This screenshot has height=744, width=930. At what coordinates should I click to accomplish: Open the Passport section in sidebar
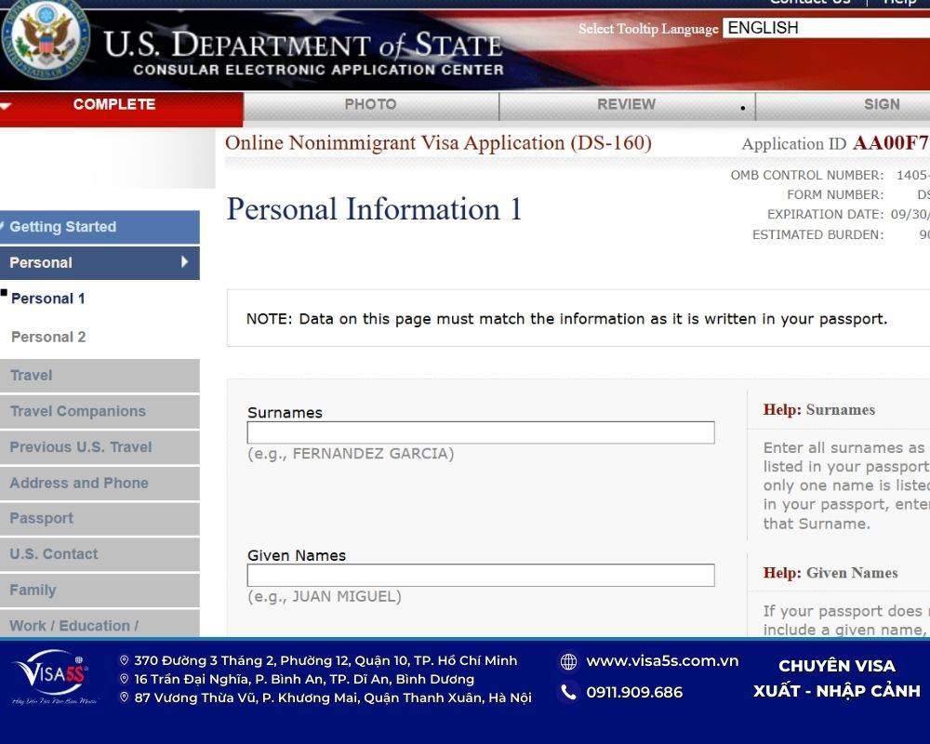pyautogui.click(x=42, y=518)
